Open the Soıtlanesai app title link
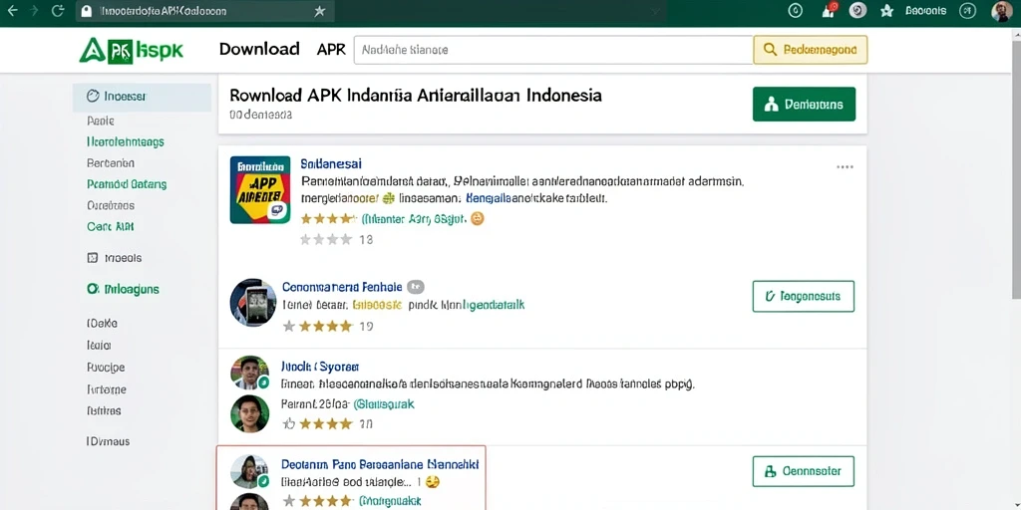1021x510 pixels. click(x=331, y=164)
